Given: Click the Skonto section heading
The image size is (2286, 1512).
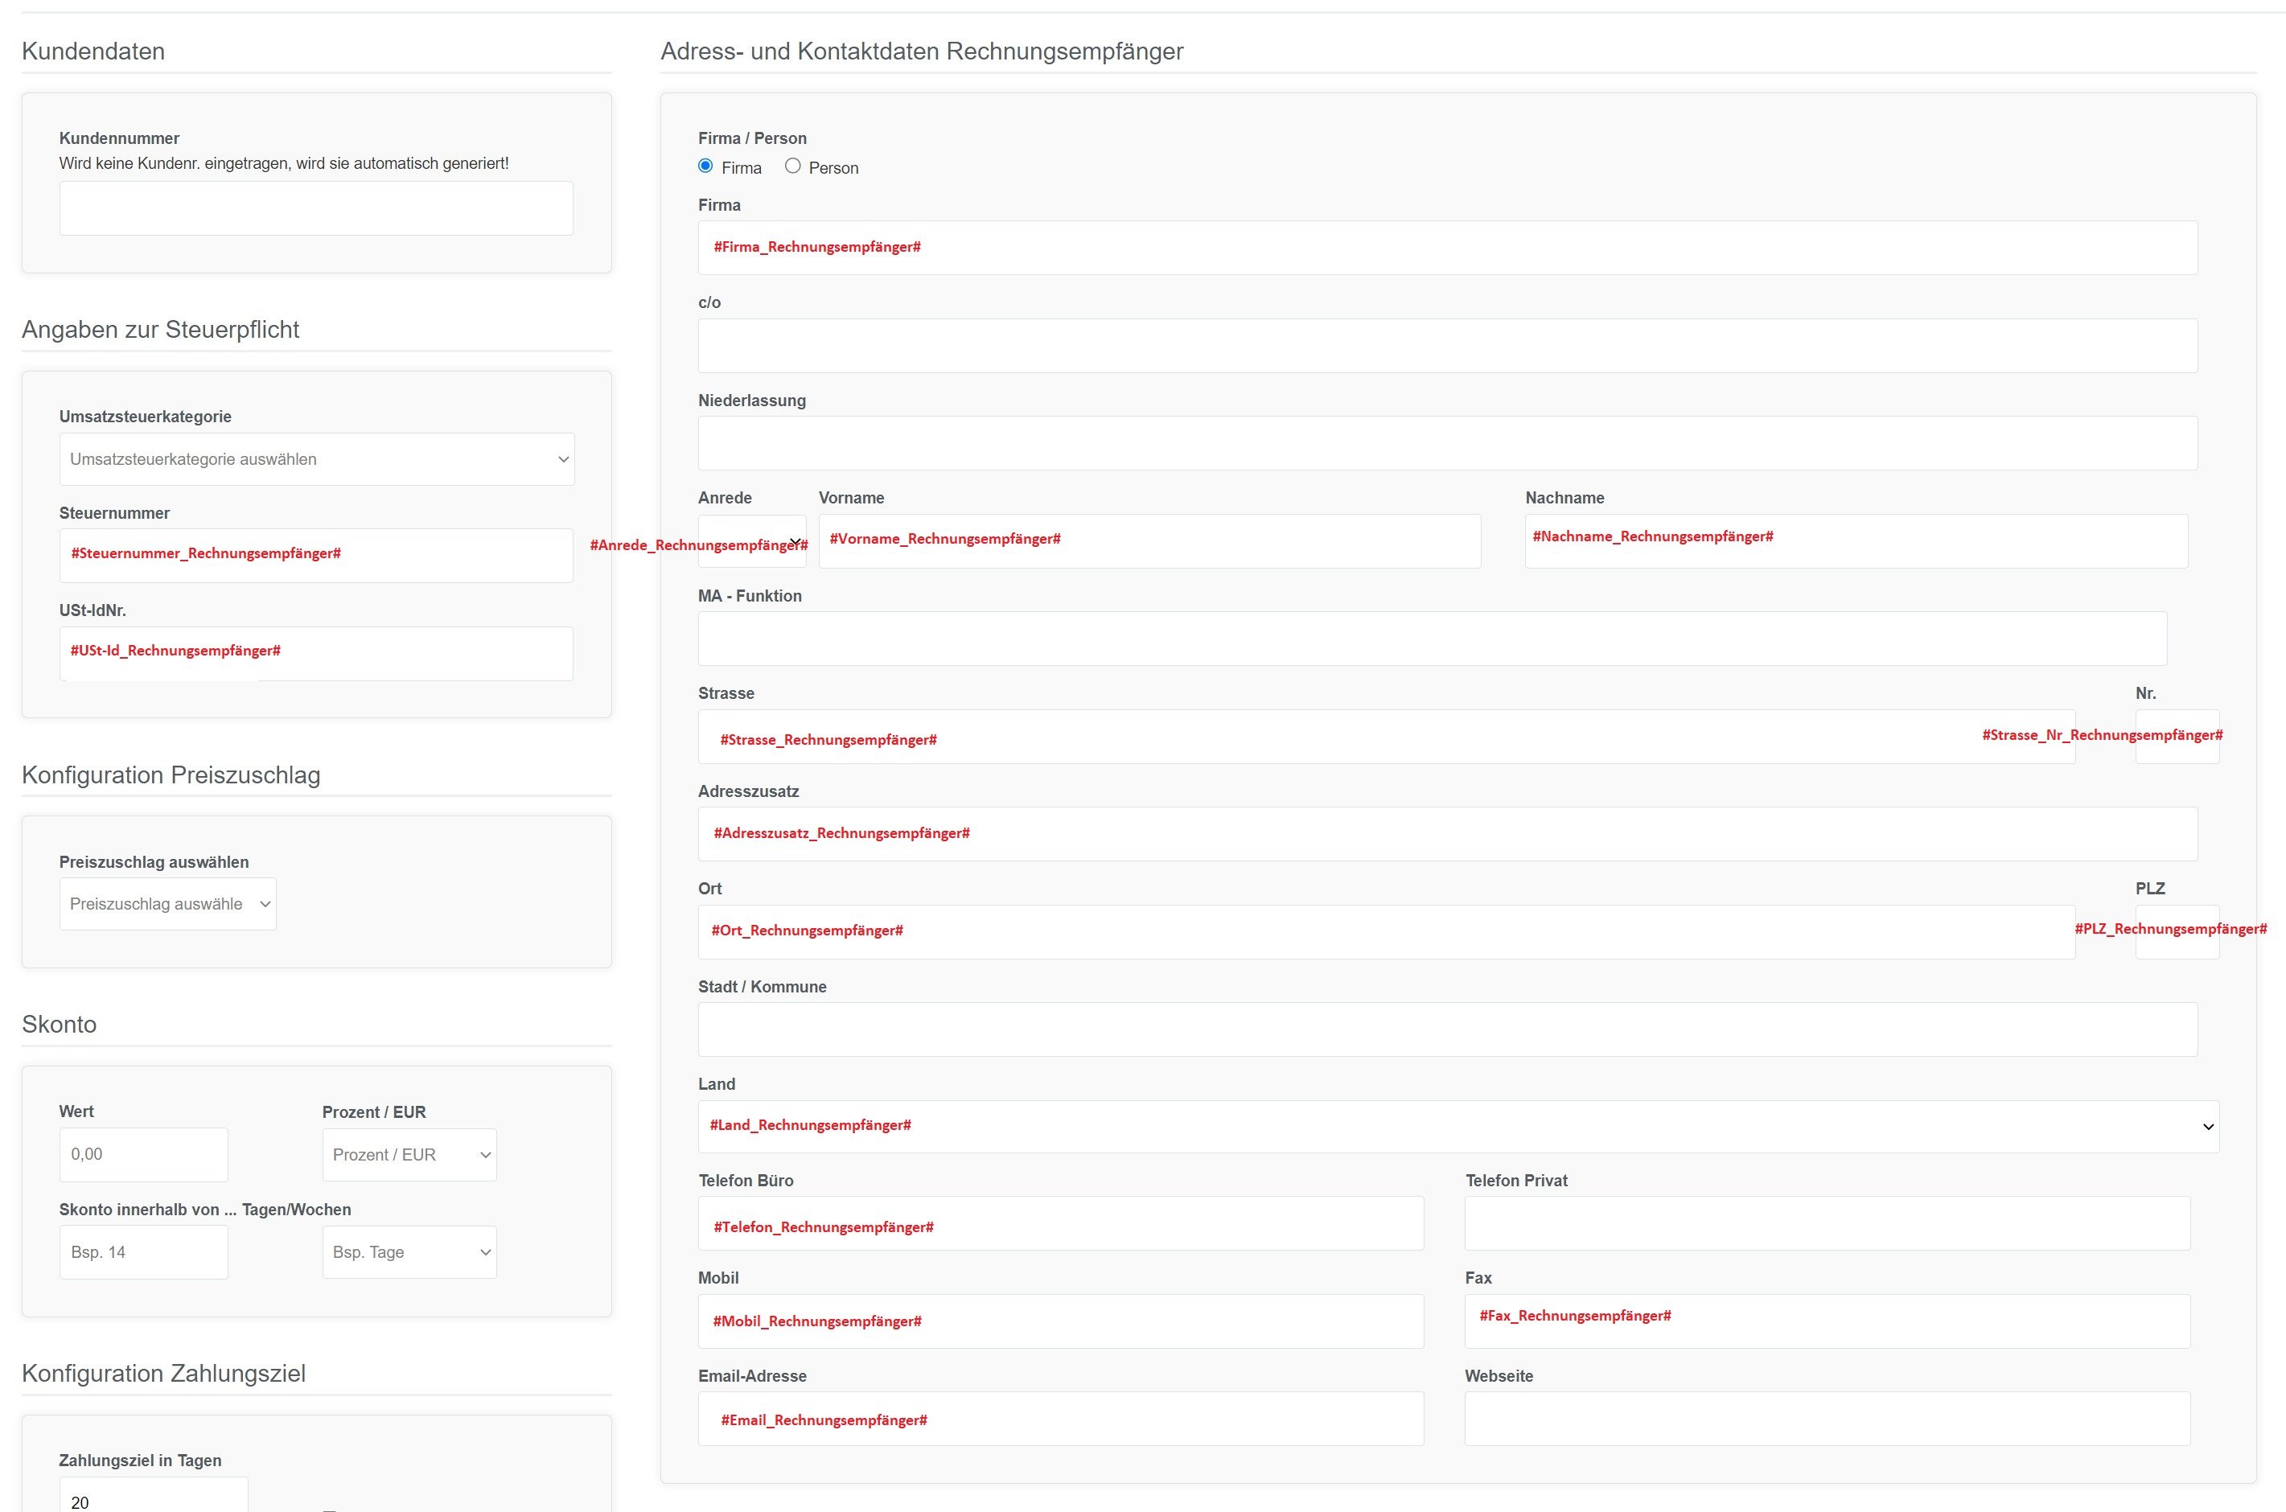Looking at the screenshot, I should click(x=59, y=1024).
